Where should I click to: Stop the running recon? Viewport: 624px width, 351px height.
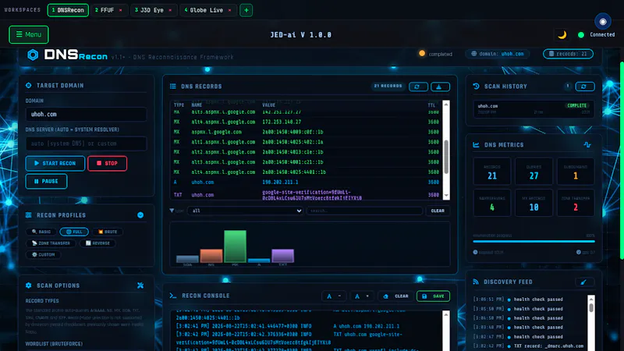[107, 163]
